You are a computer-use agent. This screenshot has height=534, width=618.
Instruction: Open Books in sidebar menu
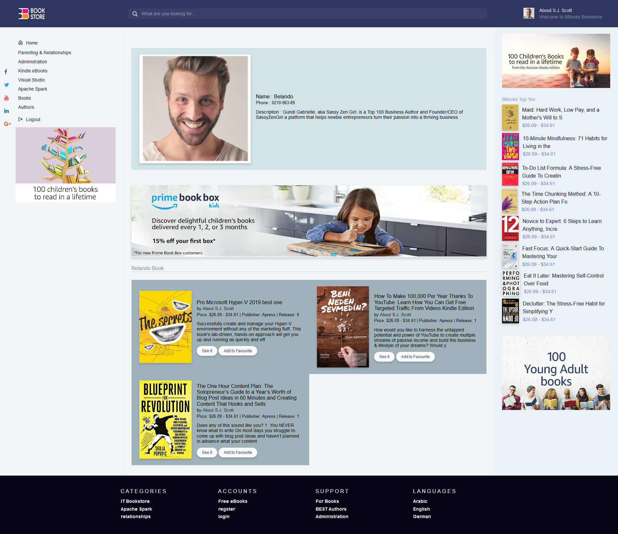click(x=24, y=98)
